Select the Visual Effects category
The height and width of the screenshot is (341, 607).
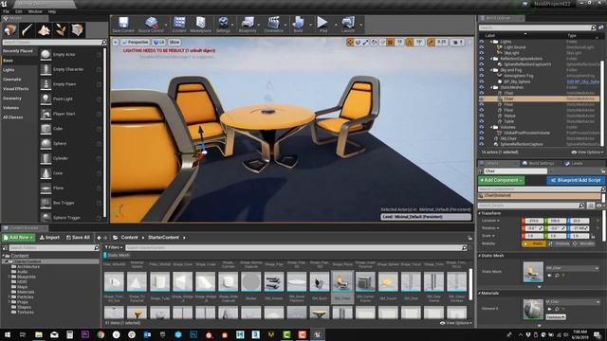coord(16,89)
